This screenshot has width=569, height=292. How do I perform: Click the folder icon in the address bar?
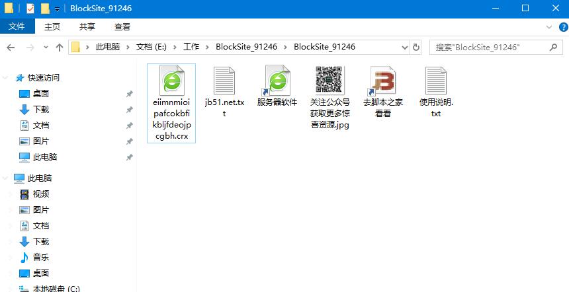click(75, 47)
